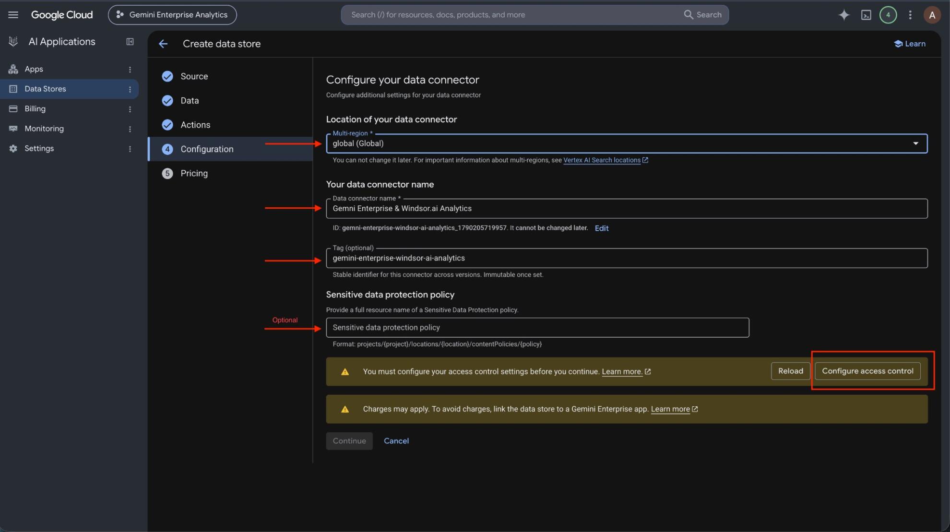The width and height of the screenshot is (950, 532).
Task: Open the account avatar with letter A
Action: [x=932, y=15]
